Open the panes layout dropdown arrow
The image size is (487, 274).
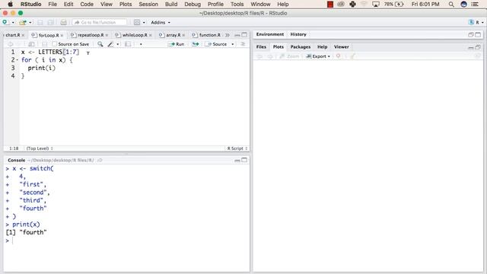[x=144, y=23]
